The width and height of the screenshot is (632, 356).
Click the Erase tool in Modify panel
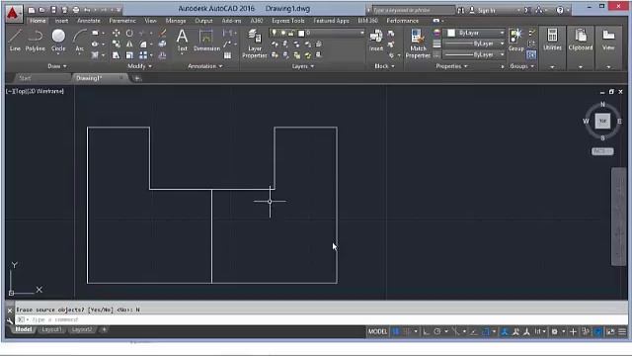pyautogui.click(x=162, y=33)
